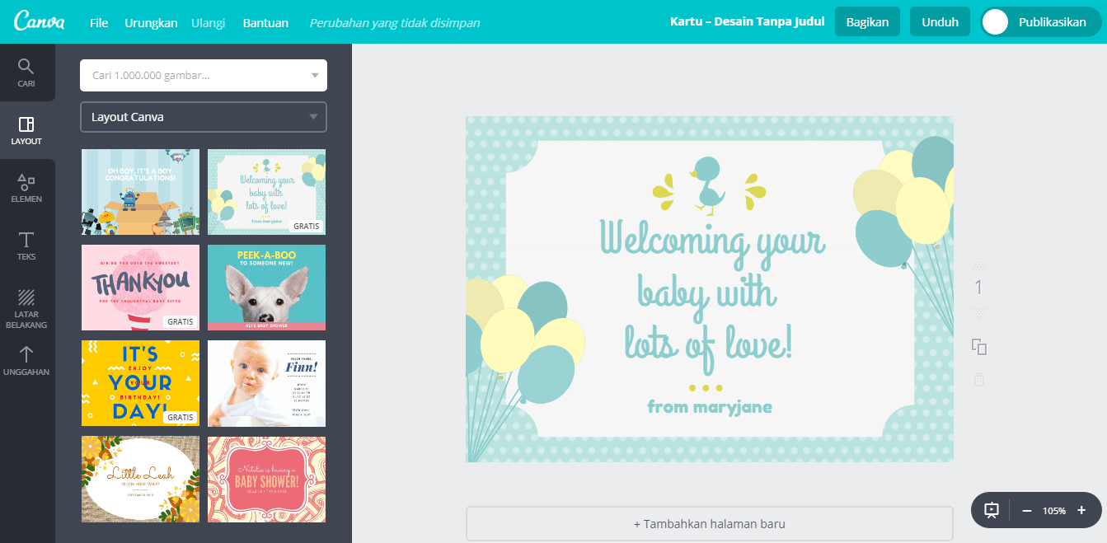
Task: Click the Canva logo
Action: pyautogui.click(x=40, y=22)
